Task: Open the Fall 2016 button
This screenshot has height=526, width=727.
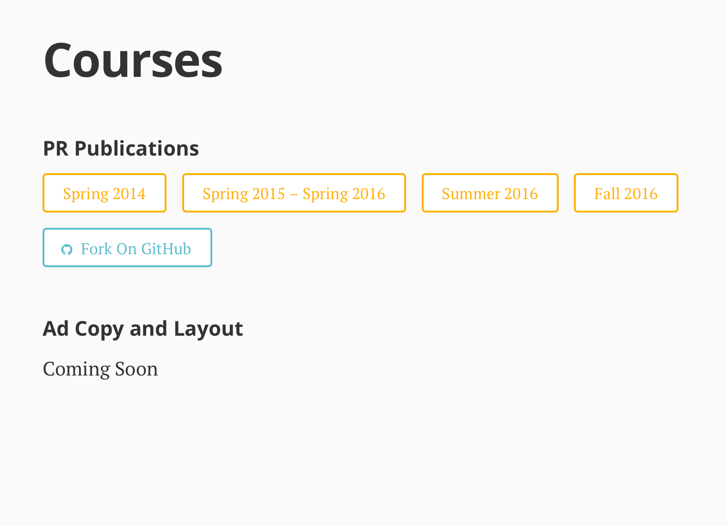Action: point(626,193)
